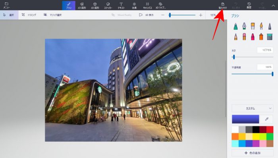The width and height of the screenshot is (278, 158).
Task: Select the green marker brush
Action: [236, 26]
